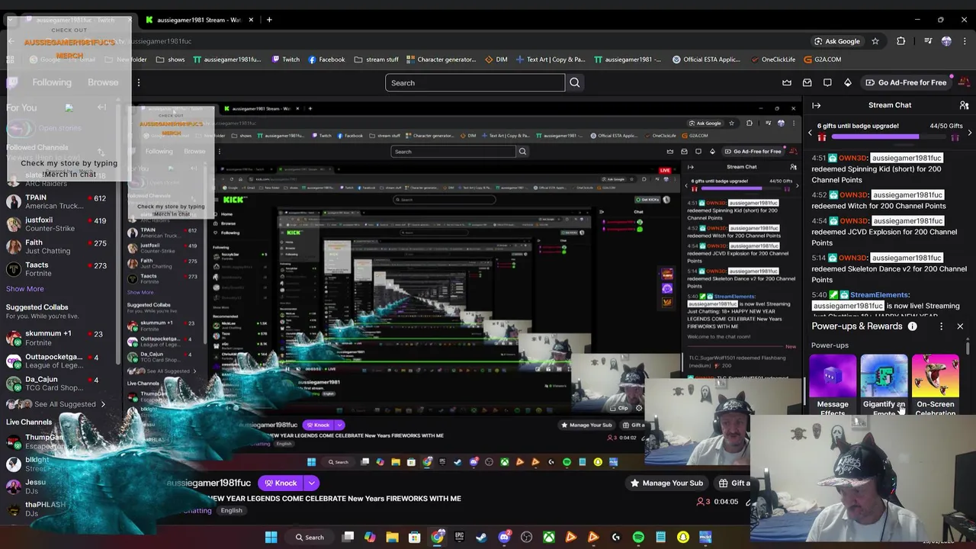Click Go Ad-Free for Free button
The image size is (976, 549).
906,82
